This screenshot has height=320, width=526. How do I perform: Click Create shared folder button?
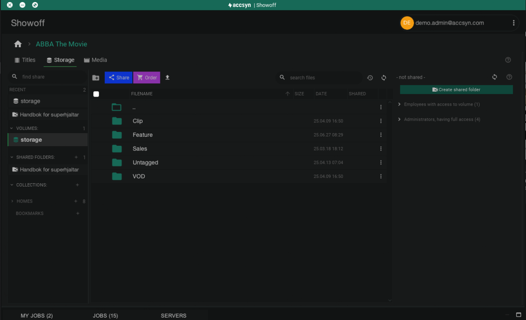pos(457,90)
